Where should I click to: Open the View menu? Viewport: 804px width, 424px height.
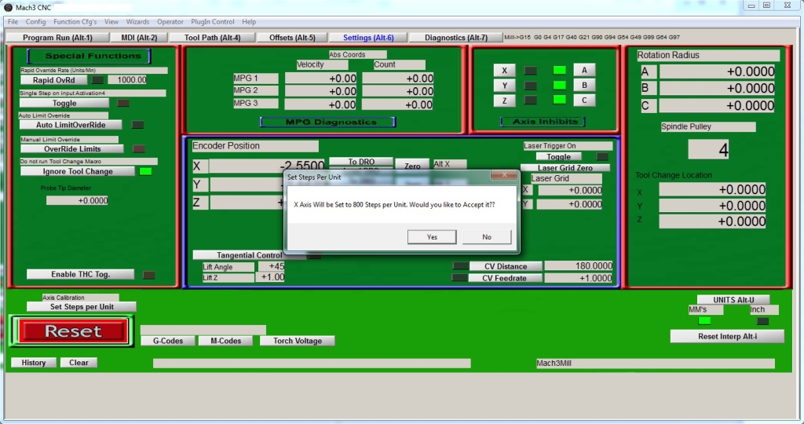pyautogui.click(x=111, y=21)
